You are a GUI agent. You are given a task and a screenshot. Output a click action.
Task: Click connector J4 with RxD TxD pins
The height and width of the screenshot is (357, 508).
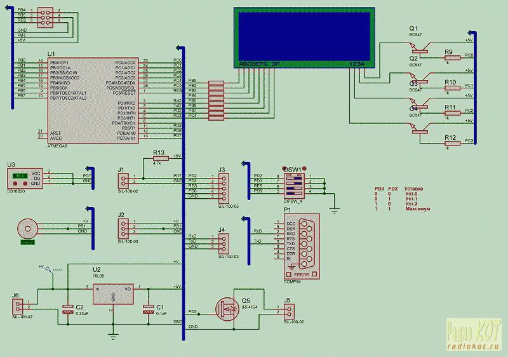pos(224,244)
